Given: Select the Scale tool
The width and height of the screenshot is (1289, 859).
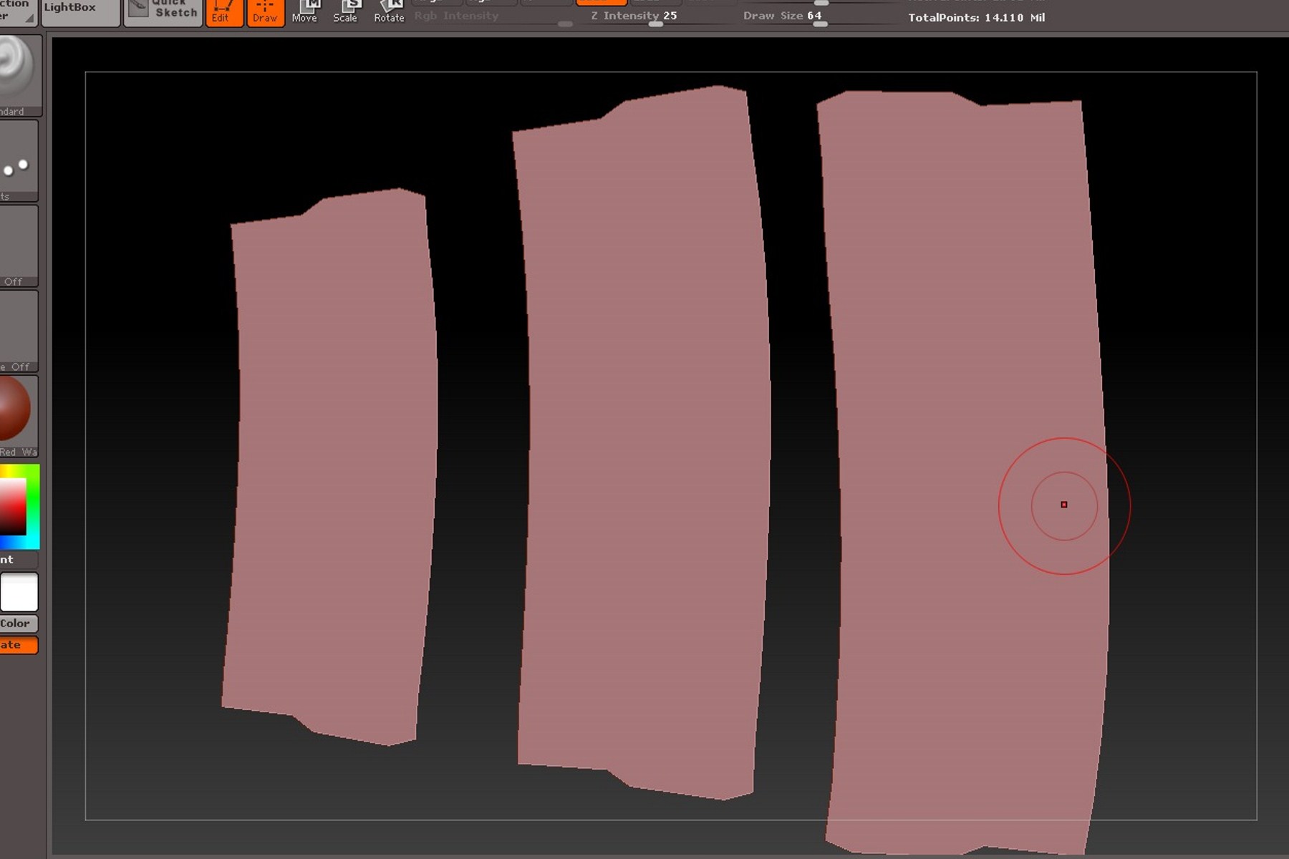Looking at the screenshot, I should (345, 12).
